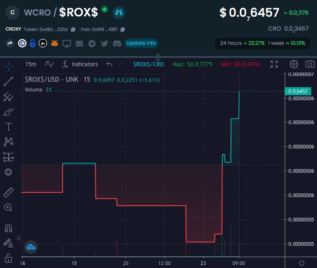This screenshot has width=317, height=268.
Task: Open the emoji icons tool
Action: 8,172
